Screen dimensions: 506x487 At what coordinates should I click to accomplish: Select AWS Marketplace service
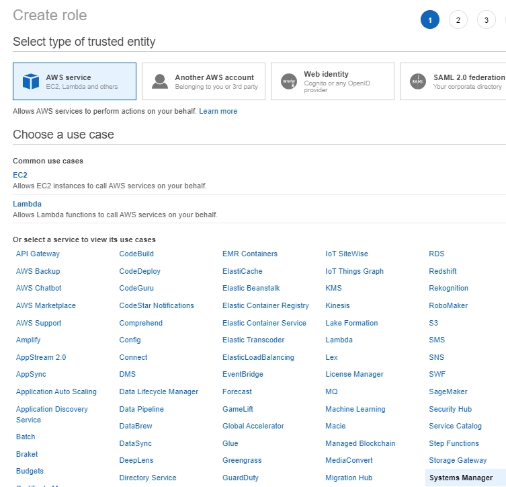[46, 305]
